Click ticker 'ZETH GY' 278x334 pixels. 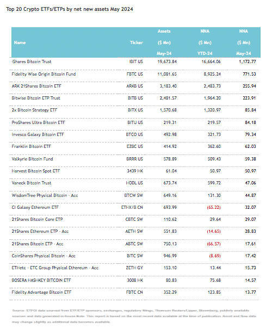tap(134, 268)
